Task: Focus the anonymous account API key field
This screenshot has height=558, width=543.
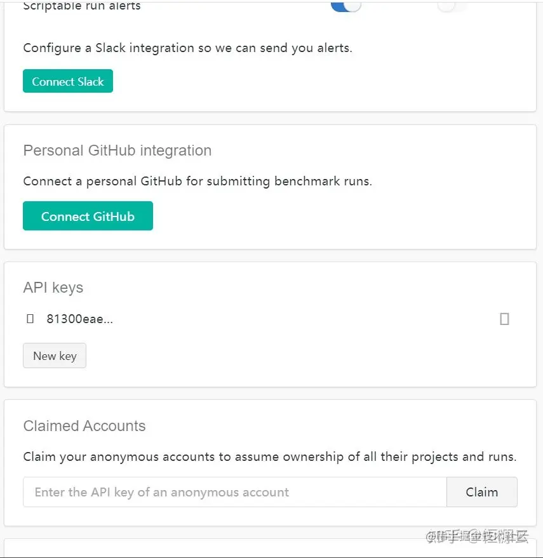Action: (235, 492)
